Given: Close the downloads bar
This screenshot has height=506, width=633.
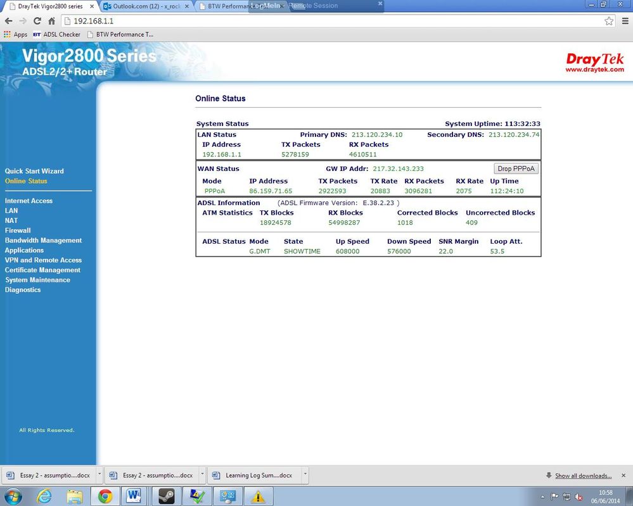Looking at the screenshot, I should 623,476.
